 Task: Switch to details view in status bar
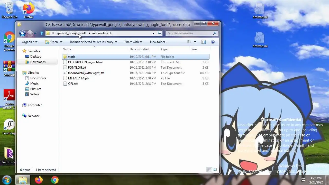click(209, 170)
